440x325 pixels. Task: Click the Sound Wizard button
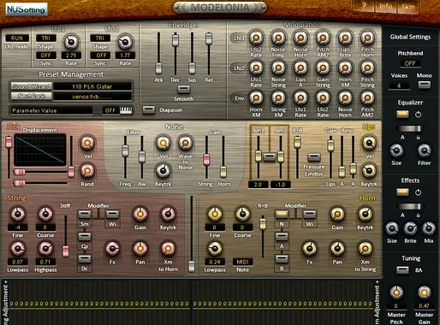32,86
